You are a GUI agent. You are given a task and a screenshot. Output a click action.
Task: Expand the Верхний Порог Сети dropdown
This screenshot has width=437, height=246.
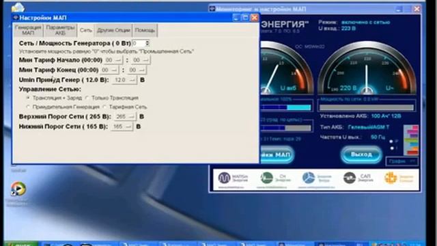(124, 117)
